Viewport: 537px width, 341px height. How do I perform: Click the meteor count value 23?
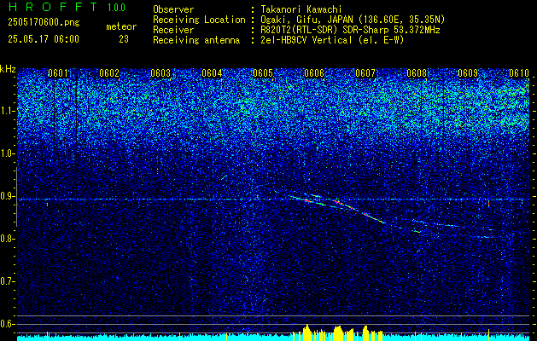[x=124, y=39]
